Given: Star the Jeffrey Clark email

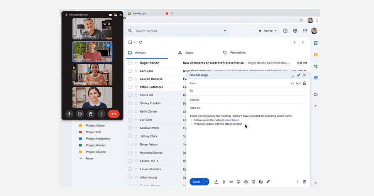Looking at the screenshot, I should 136,136.
